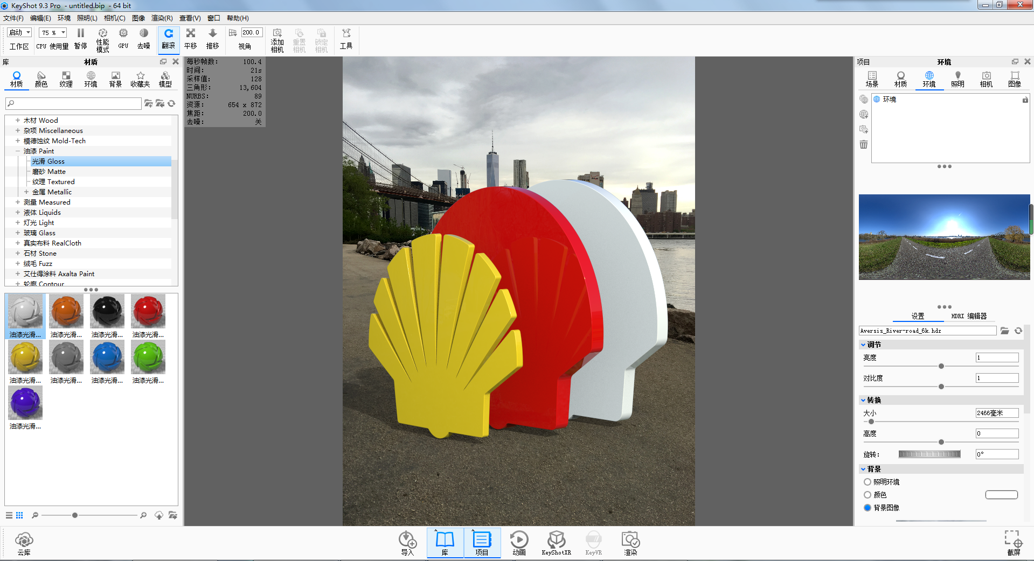Click the 大小 size input field
The width and height of the screenshot is (1034, 561).
(x=997, y=413)
